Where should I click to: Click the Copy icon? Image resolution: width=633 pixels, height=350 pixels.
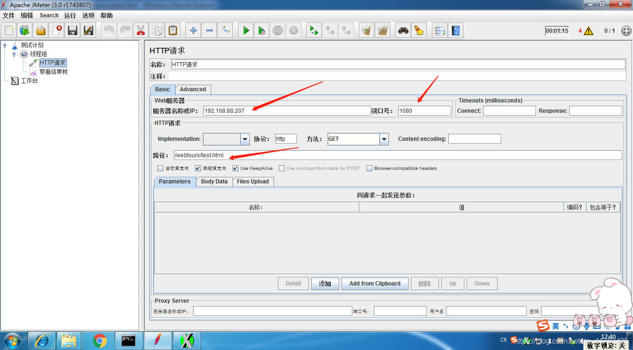[156, 31]
